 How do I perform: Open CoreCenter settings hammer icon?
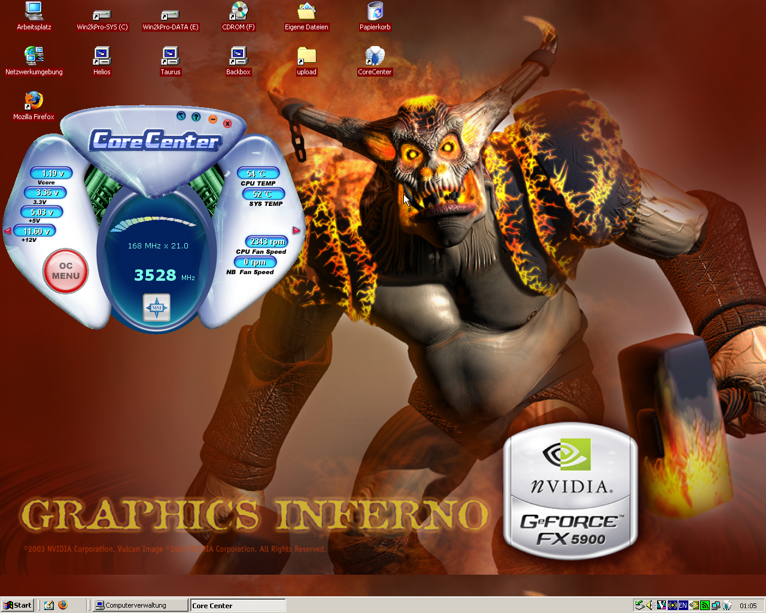point(181,116)
